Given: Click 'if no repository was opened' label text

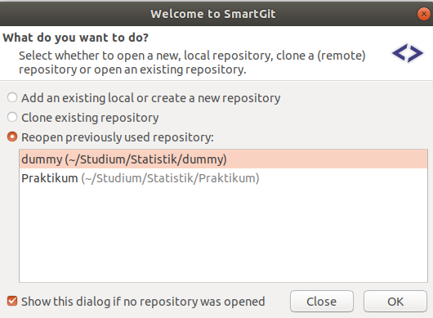Looking at the screenshot, I should (189, 302).
